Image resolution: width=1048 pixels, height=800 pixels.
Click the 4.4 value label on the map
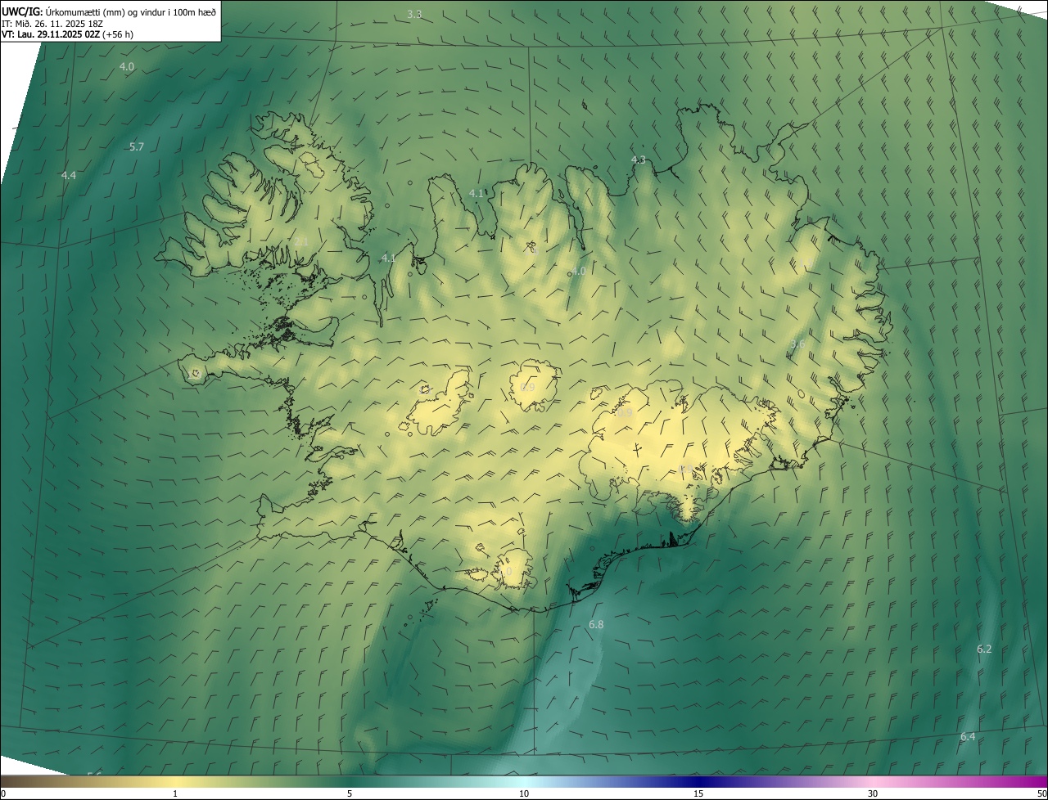(69, 176)
